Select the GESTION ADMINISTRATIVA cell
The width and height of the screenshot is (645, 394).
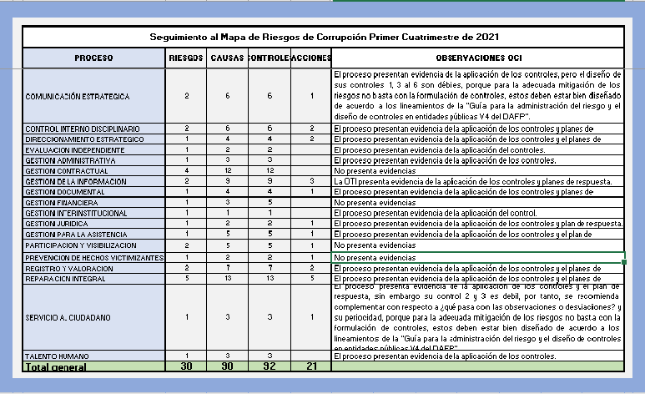(93, 160)
